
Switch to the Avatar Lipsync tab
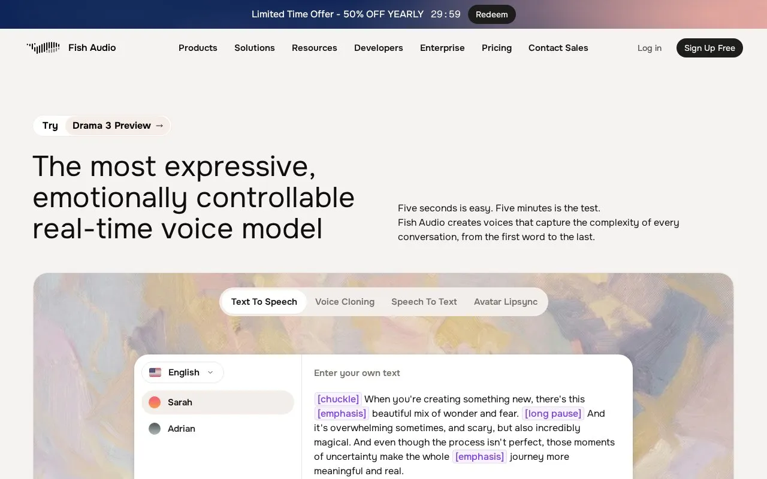506,302
